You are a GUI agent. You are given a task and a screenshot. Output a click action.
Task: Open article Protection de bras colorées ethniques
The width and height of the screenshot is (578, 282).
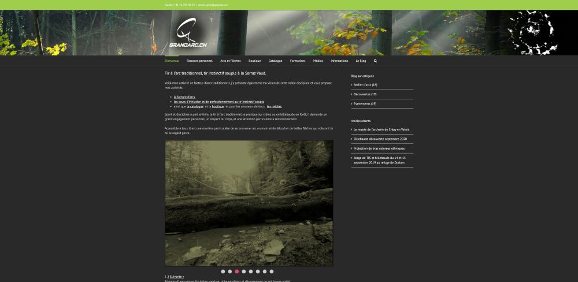379,149
